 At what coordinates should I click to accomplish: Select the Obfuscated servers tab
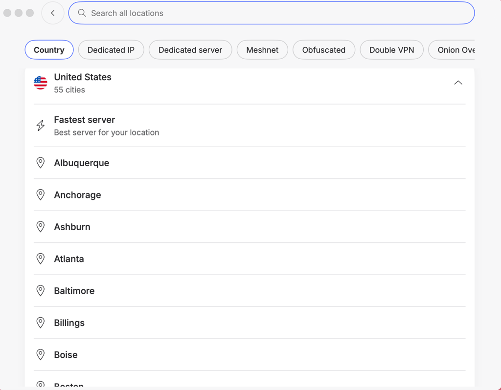tap(324, 50)
